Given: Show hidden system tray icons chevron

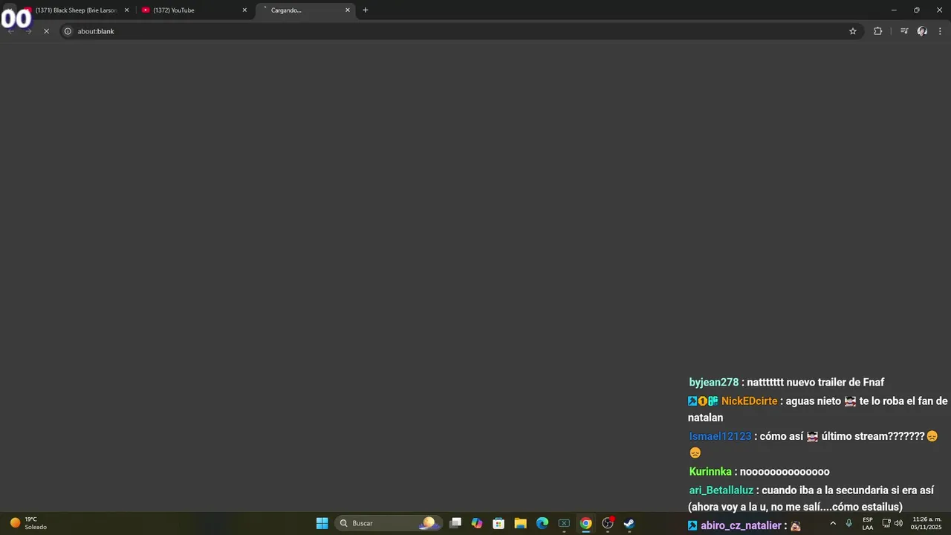Looking at the screenshot, I should click(833, 523).
